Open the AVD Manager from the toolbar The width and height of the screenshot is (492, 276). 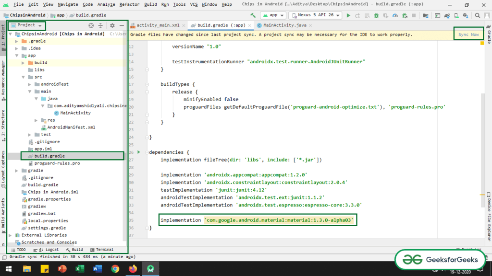(x=456, y=15)
